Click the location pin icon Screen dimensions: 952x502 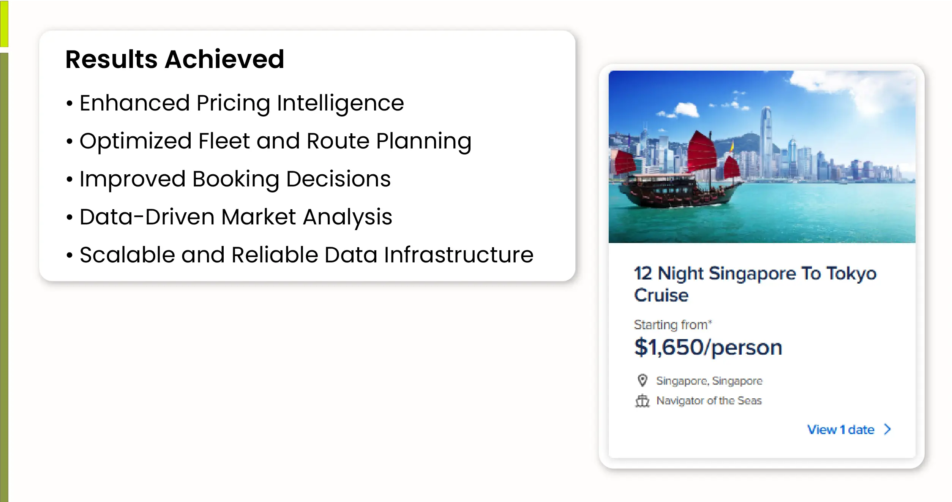(x=642, y=380)
